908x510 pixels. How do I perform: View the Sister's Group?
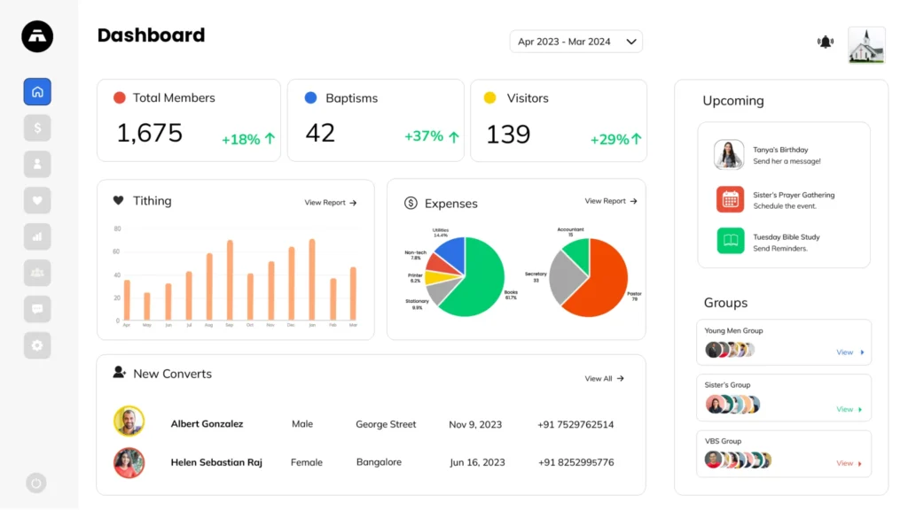[850, 409]
